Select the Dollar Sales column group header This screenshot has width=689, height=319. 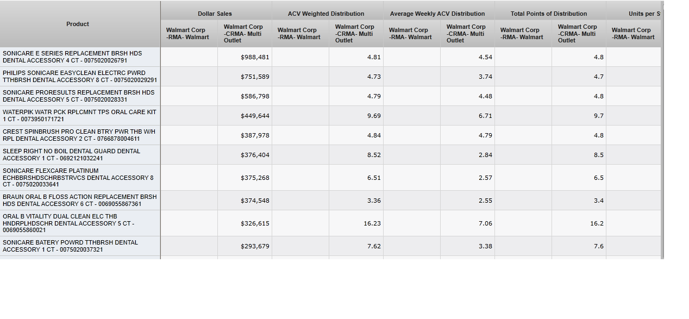(215, 14)
